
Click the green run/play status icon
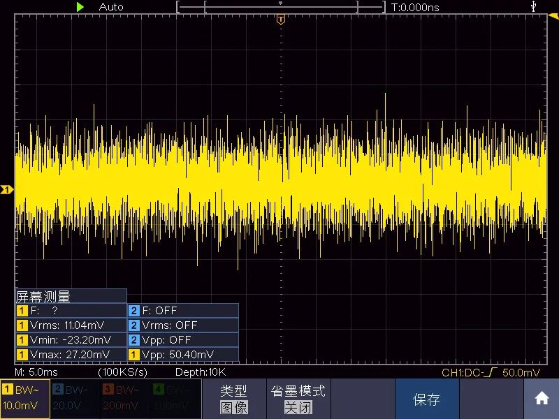(80, 7)
